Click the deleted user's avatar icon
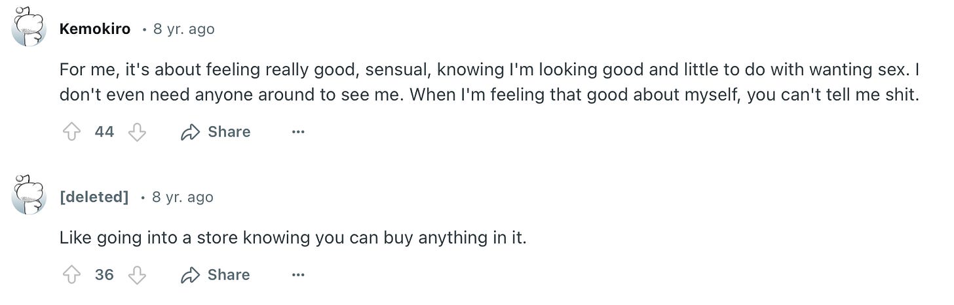Screen dimensions: 954x305 pyautogui.click(x=29, y=195)
